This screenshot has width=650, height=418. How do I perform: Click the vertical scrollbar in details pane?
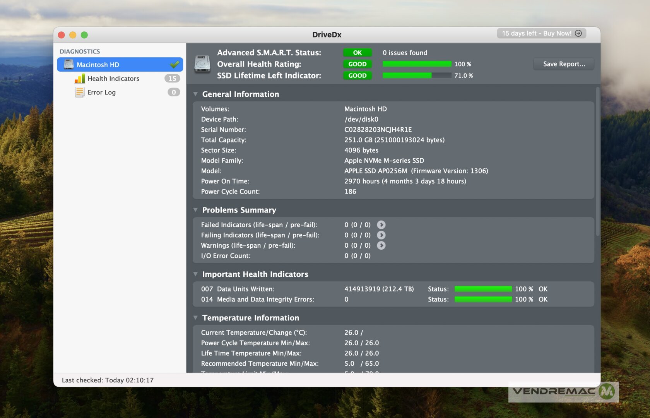pos(598,163)
